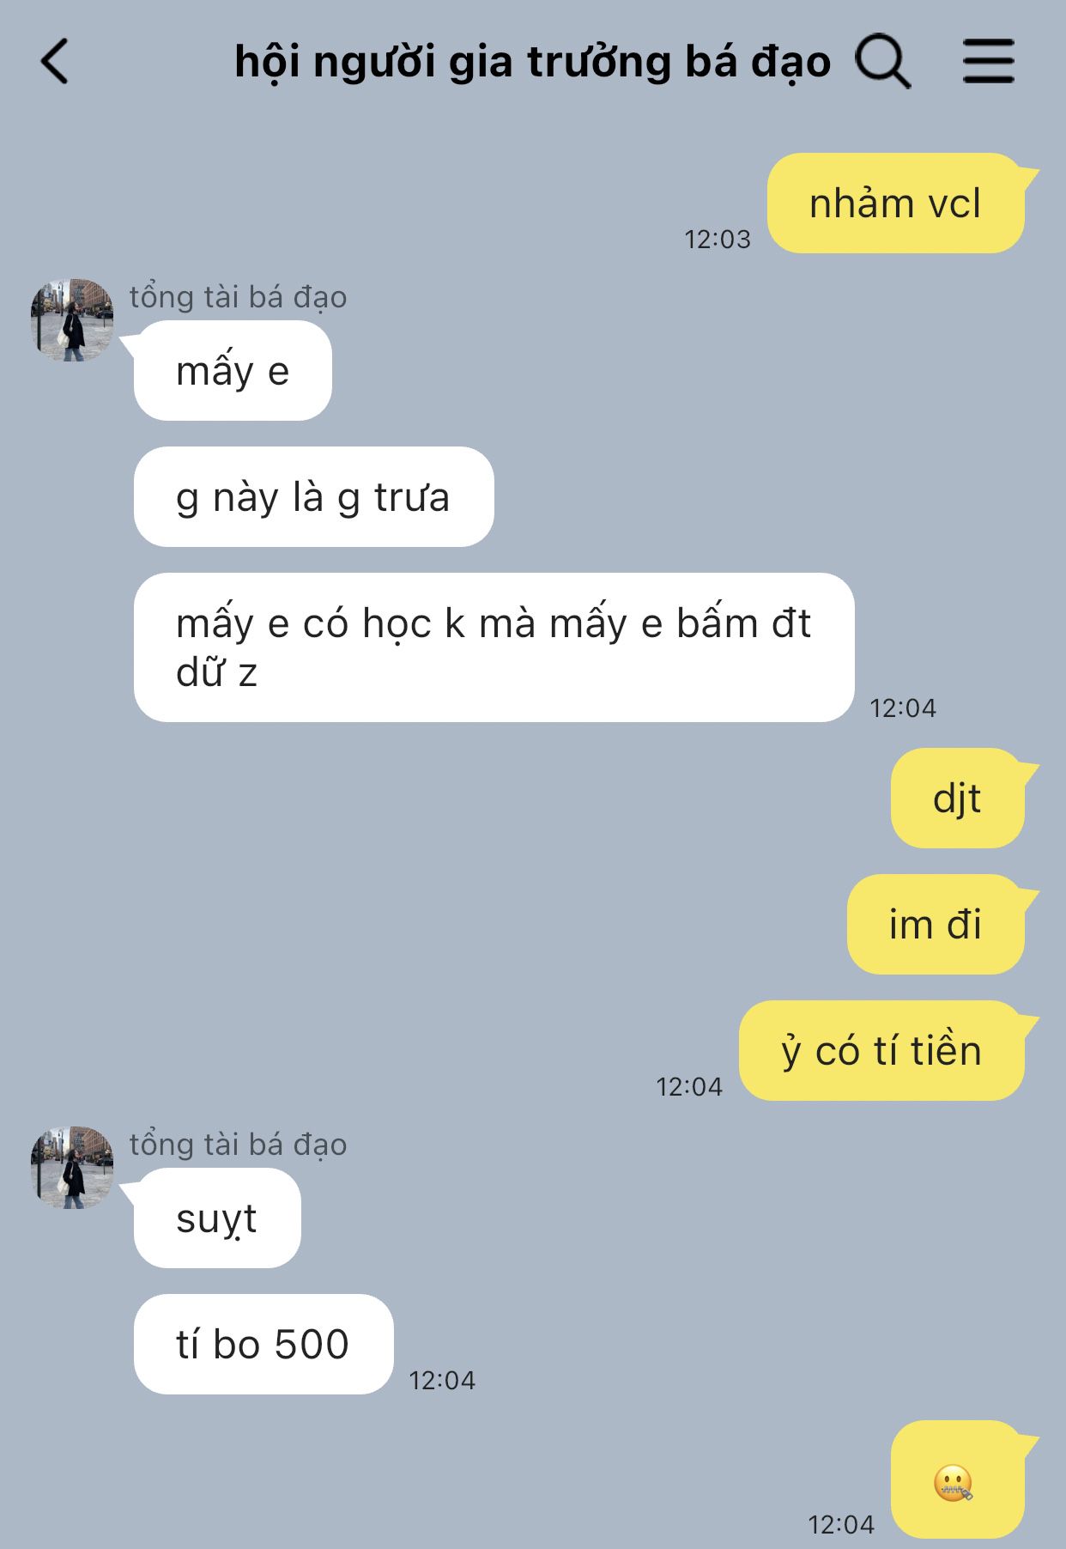Viewport: 1066px width, 1549px height.
Task: Select the 'g này là g trưa' bubble
Action: [x=313, y=496]
